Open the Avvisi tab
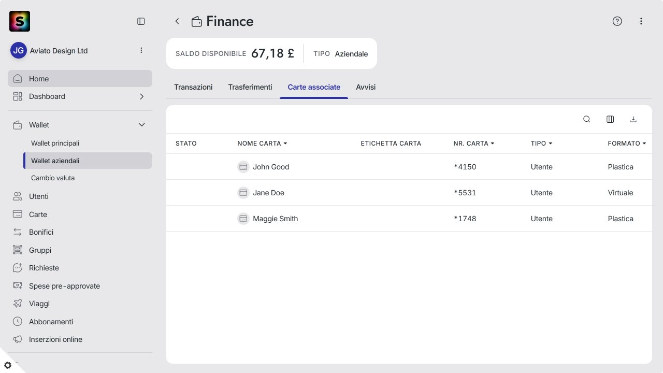This screenshot has height=373, width=663. point(366,87)
